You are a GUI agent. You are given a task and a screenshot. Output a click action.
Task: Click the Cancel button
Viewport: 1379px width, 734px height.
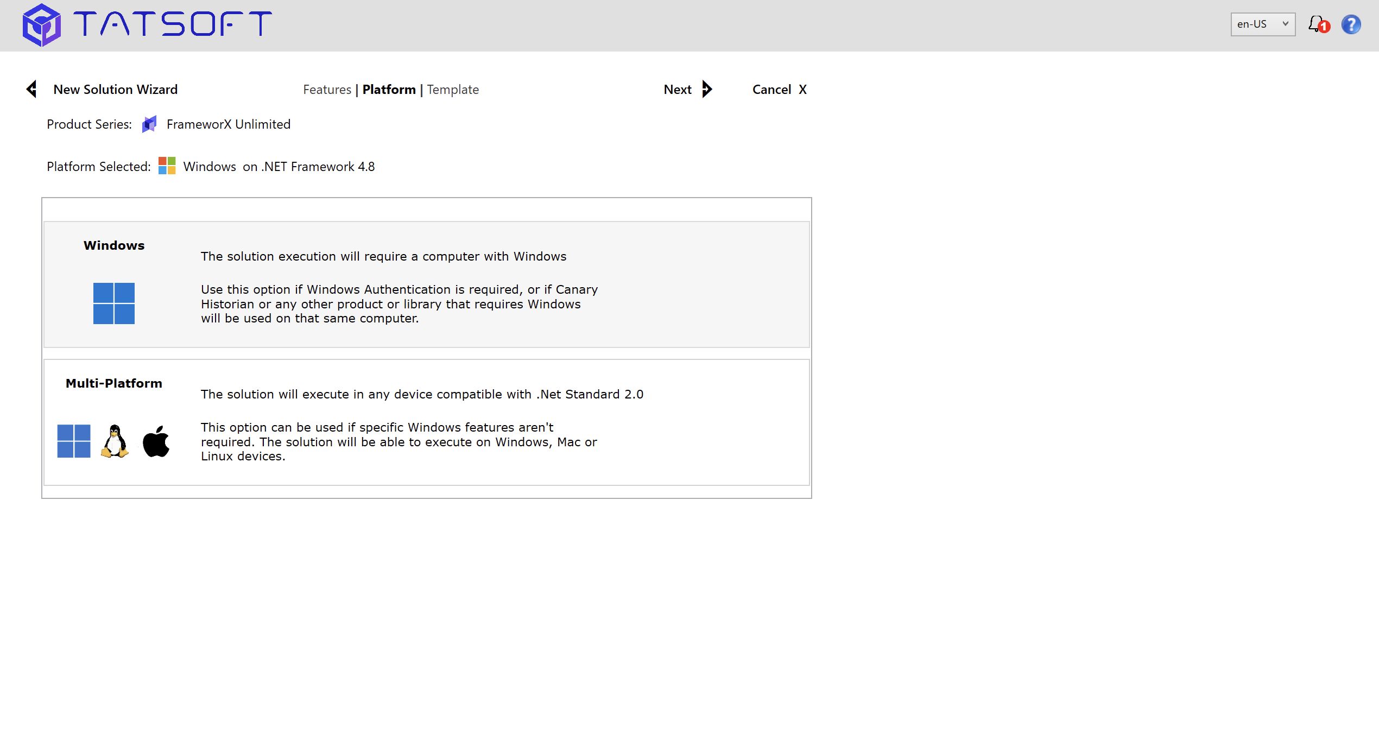point(771,90)
